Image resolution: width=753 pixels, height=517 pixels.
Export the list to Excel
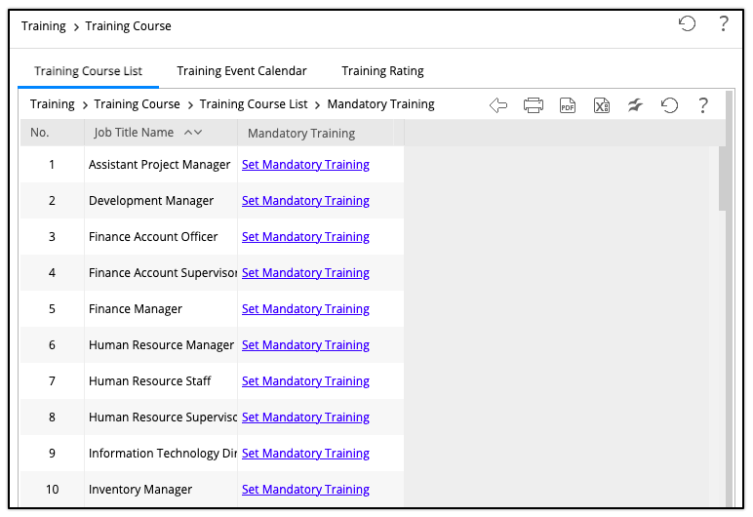601,104
